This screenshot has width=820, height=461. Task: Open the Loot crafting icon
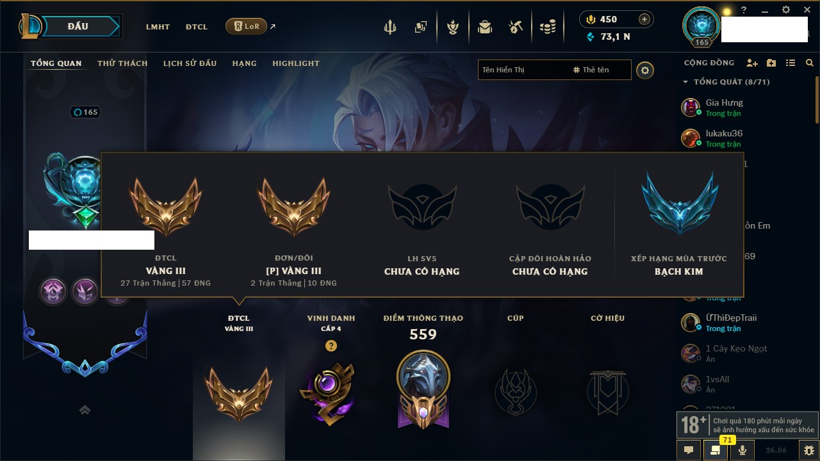(516, 27)
